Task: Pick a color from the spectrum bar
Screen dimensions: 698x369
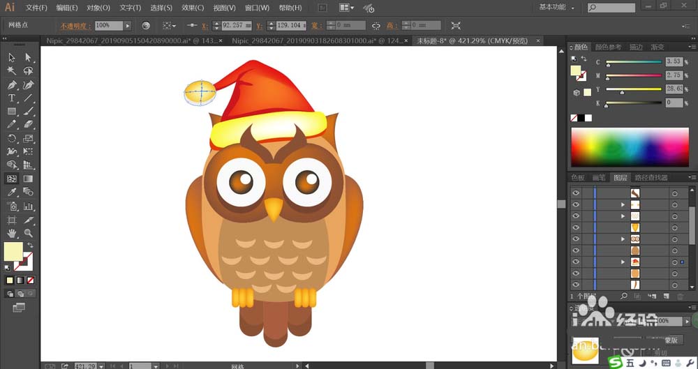Action: pyautogui.click(x=630, y=147)
